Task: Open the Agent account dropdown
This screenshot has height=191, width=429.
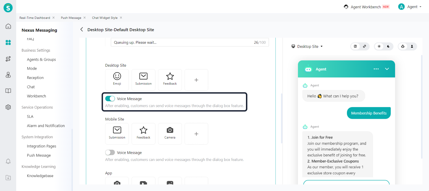Action: pos(414,7)
